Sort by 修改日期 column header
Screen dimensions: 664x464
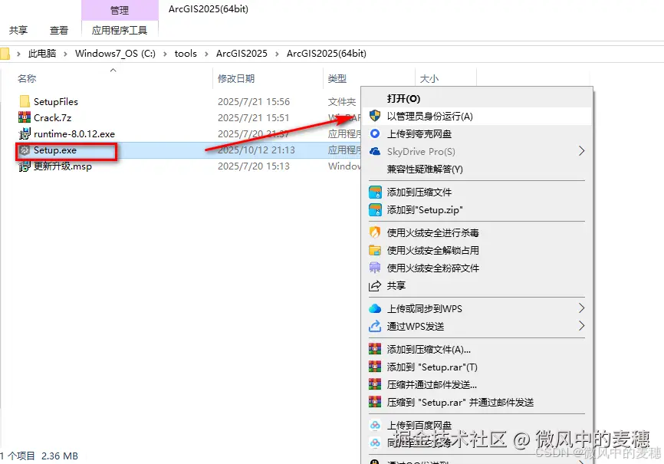pyautogui.click(x=236, y=78)
